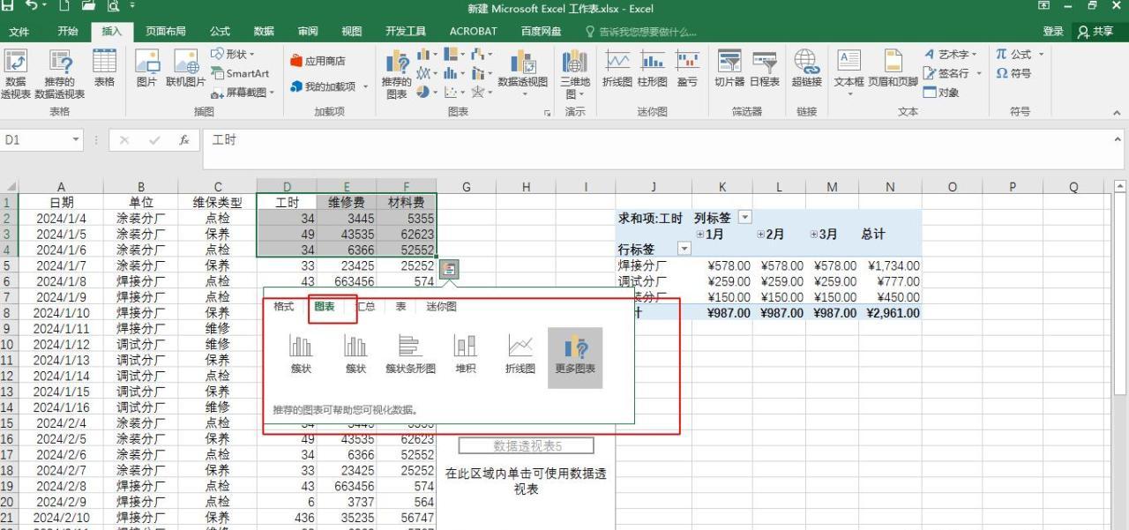Switch to the 数据 ribbon tab
The image size is (1129, 530).
coord(264,31)
